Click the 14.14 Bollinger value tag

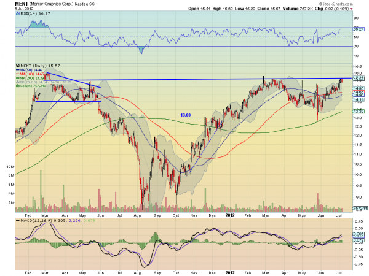(x=359, y=100)
